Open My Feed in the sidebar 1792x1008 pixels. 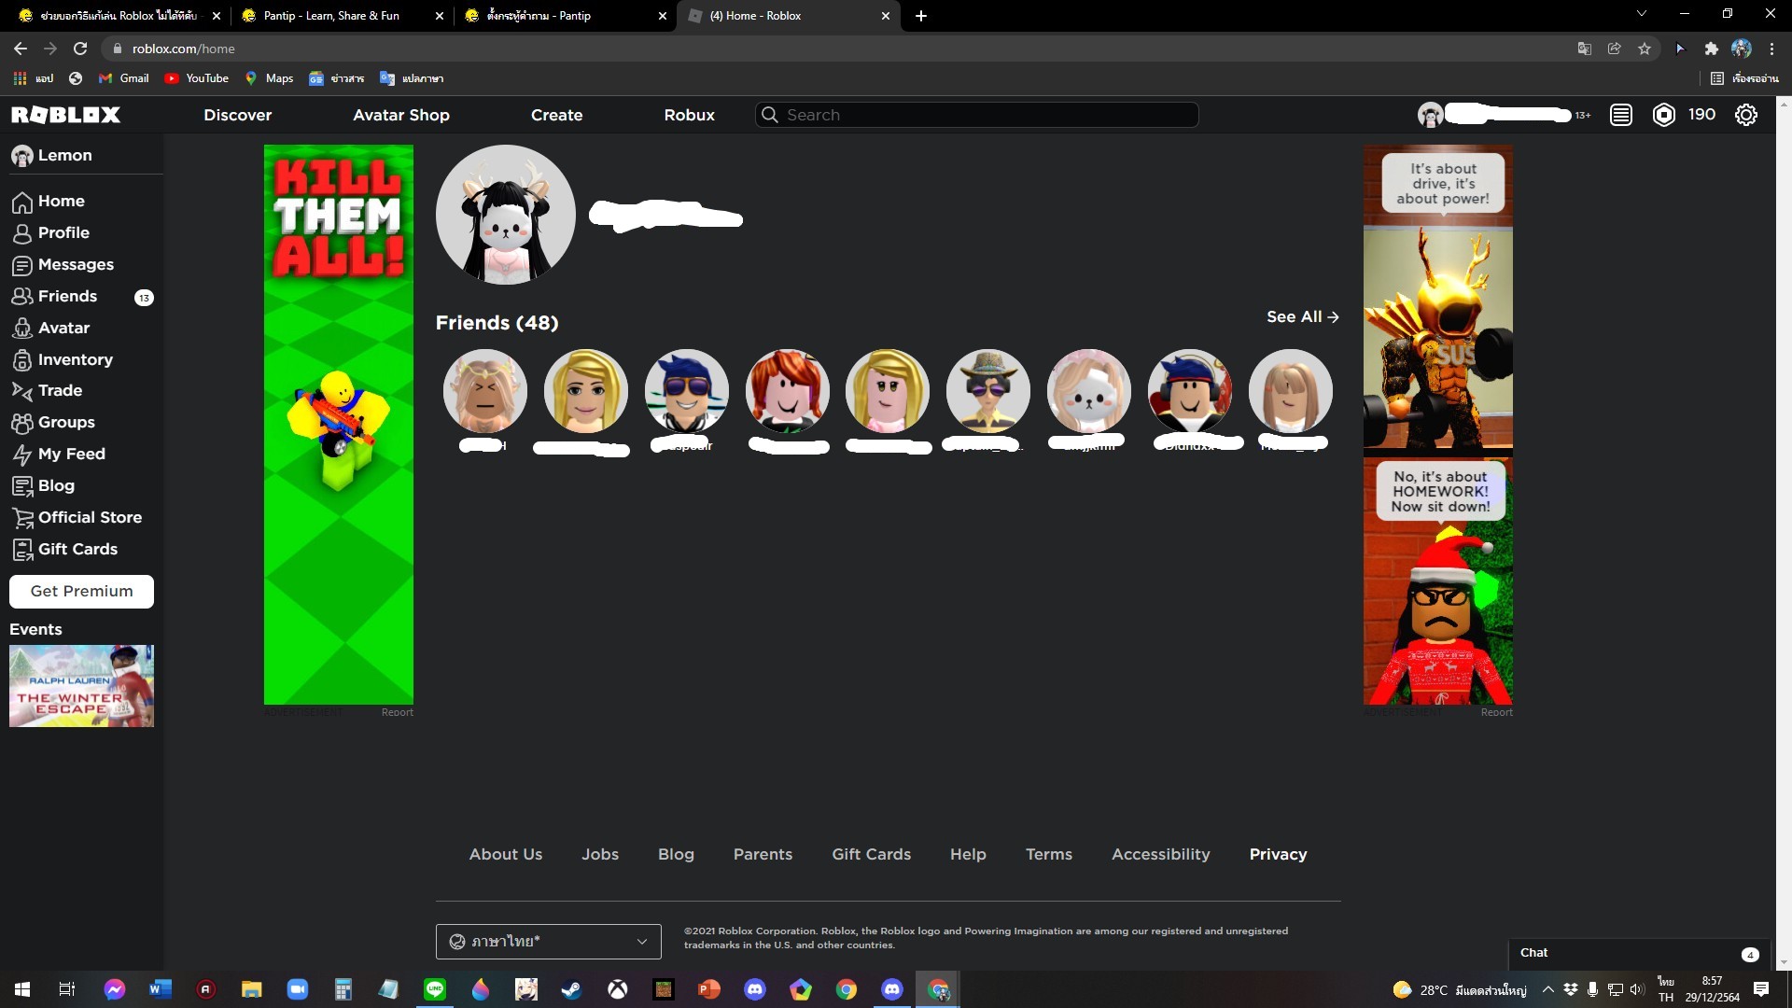[x=59, y=454]
